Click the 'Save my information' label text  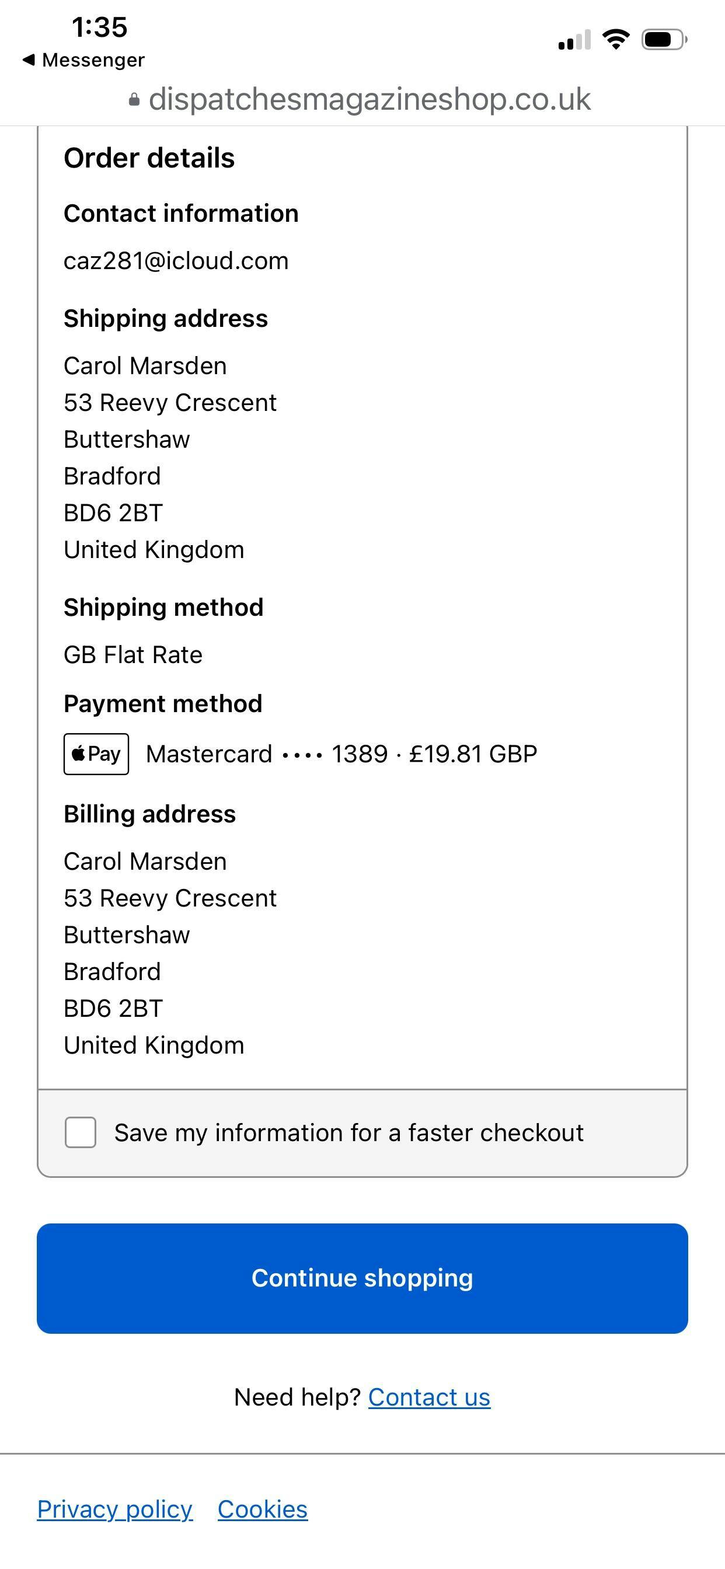coord(348,1133)
